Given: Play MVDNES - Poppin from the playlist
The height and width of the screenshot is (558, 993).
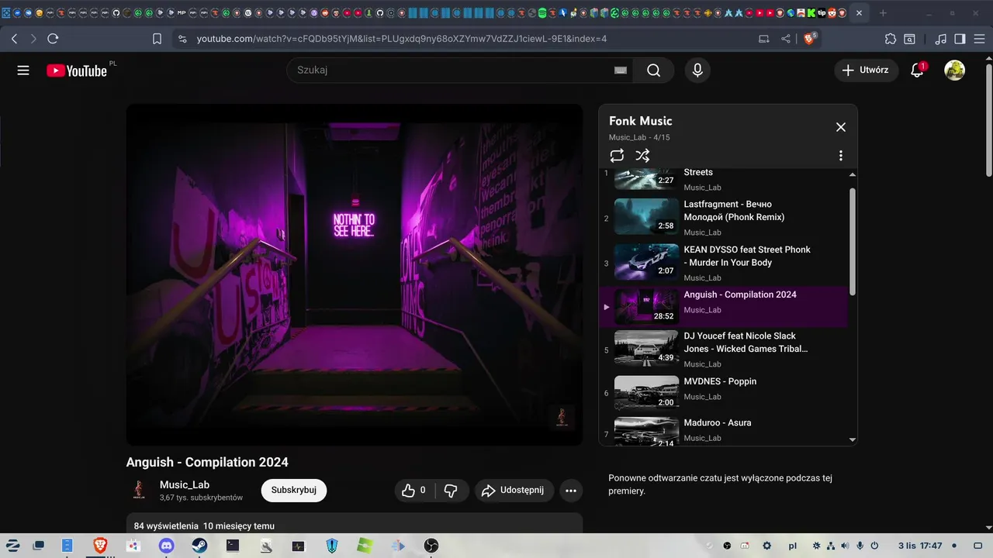Looking at the screenshot, I should [723, 393].
